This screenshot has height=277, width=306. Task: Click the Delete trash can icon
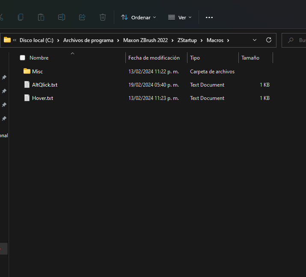click(x=103, y=17)
